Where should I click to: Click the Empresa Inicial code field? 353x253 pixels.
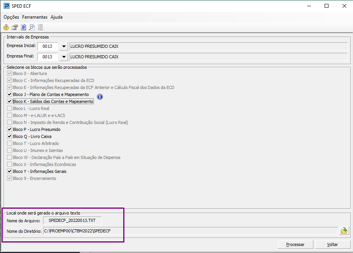47,46
